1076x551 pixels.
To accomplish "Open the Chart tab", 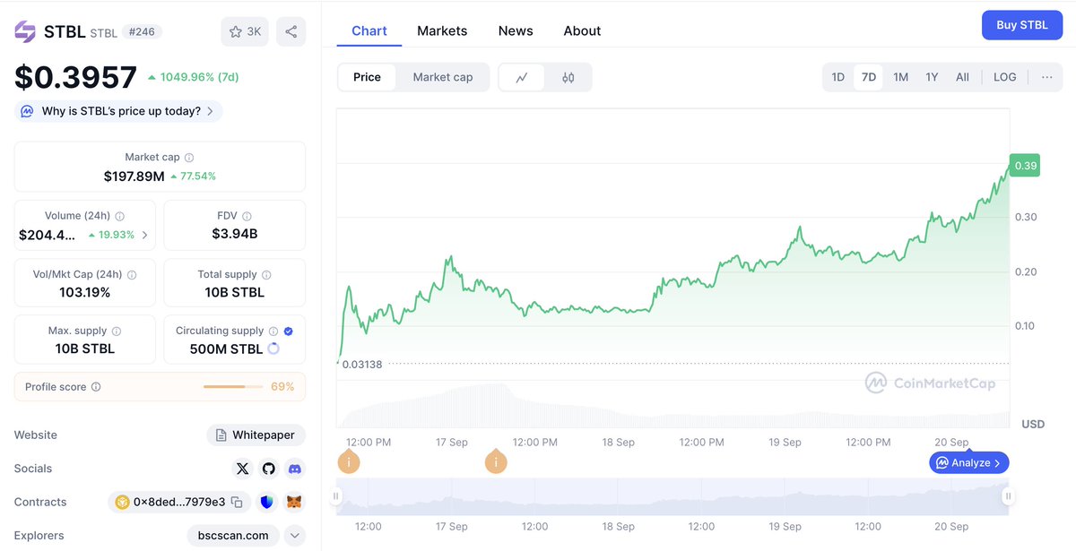I will [369, 30].
